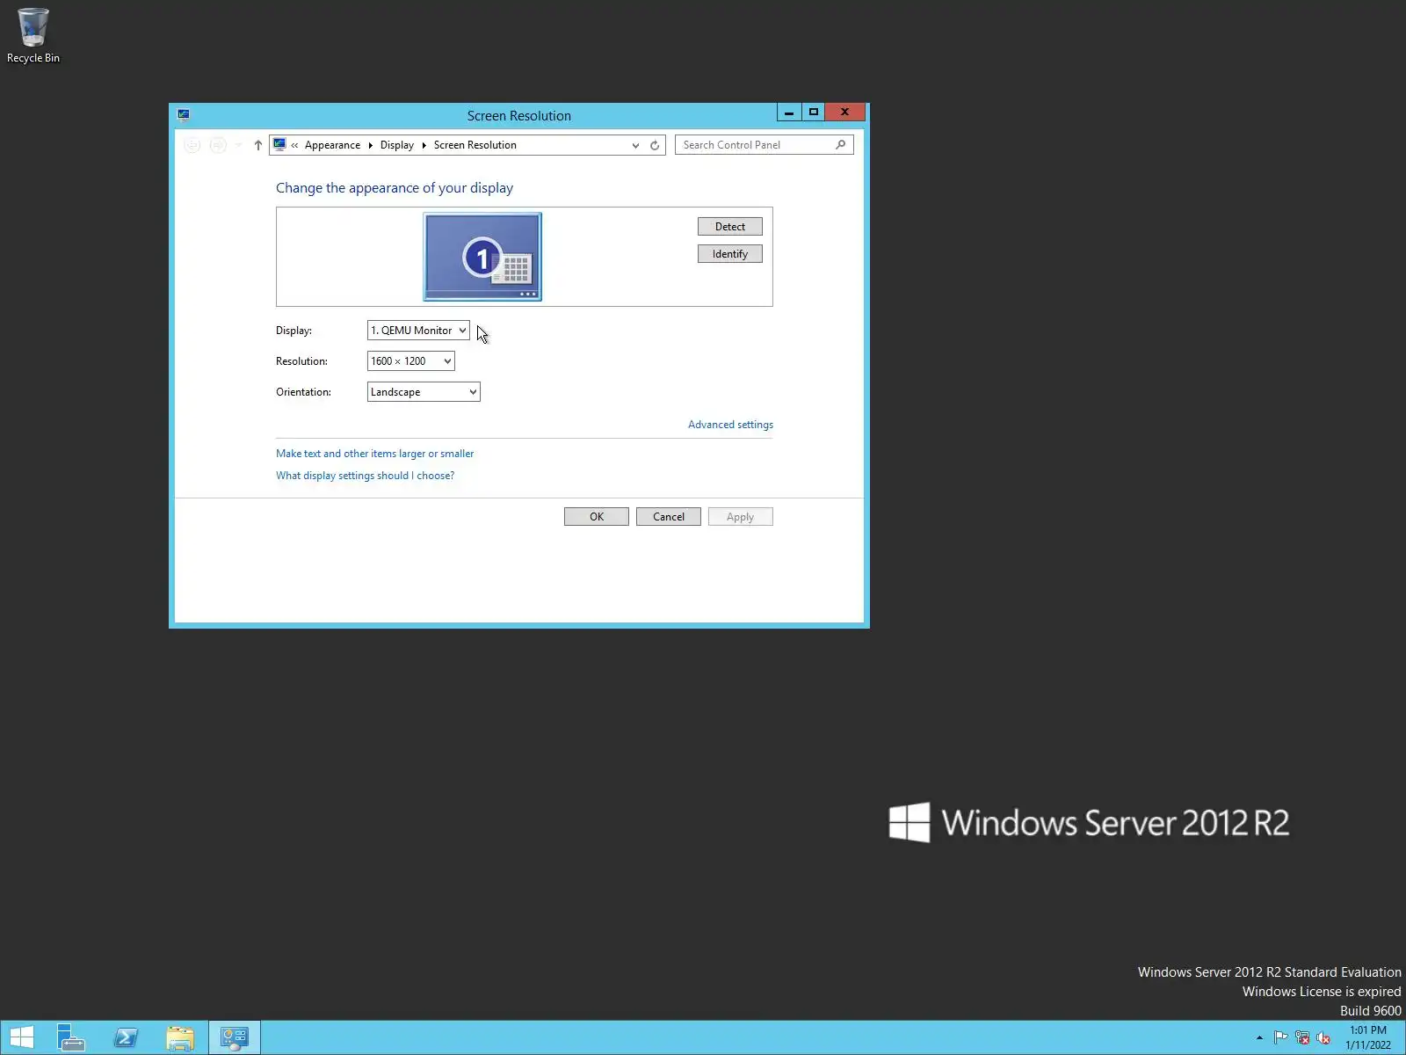Expand the arrow between Display and Screen Resolution
Screen dimensions: 1406x1055
pyautogui.click(x=424, y=145)
